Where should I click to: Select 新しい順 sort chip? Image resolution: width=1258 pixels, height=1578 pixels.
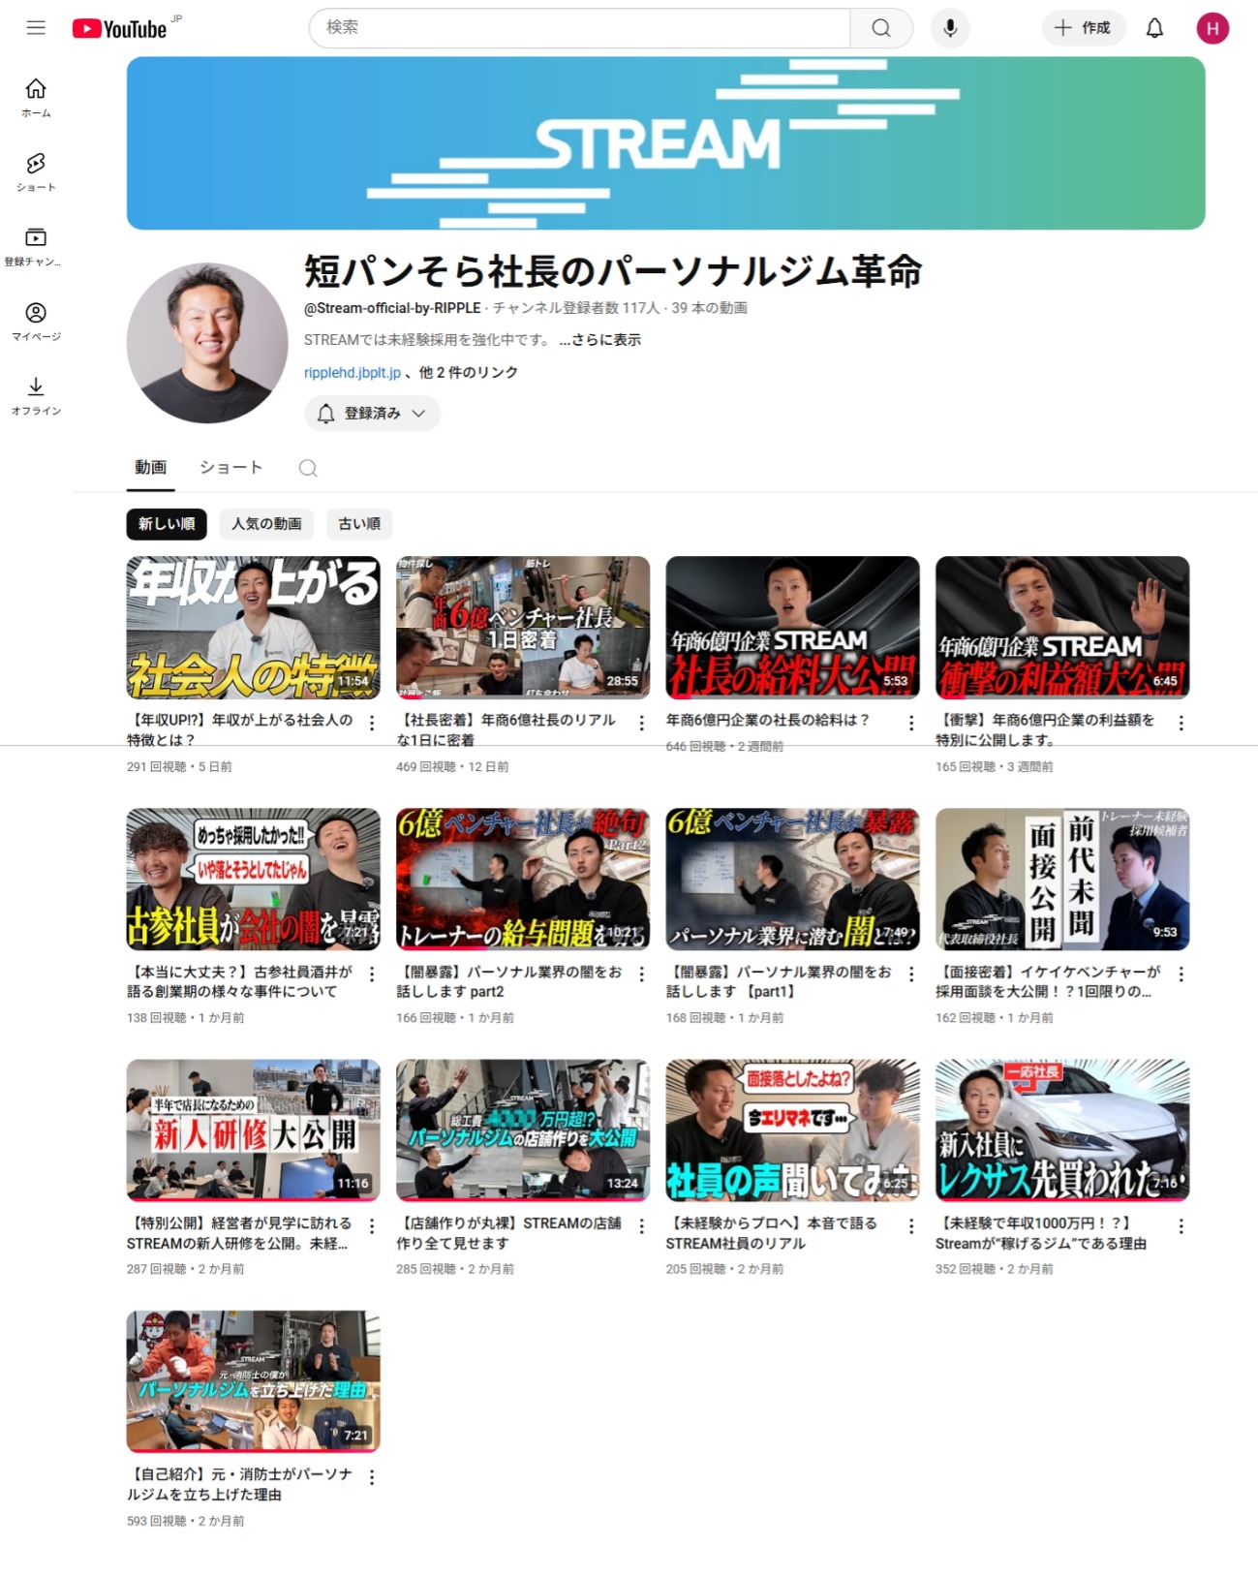[167, 524]
